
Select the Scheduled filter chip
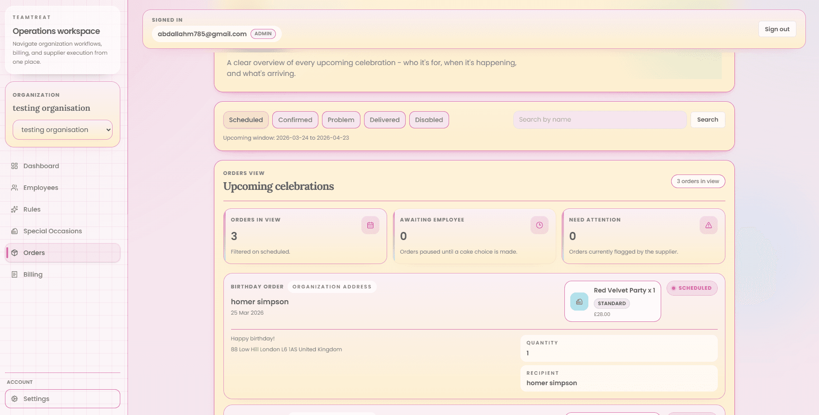pyautogui.click(x=246, y=119)
